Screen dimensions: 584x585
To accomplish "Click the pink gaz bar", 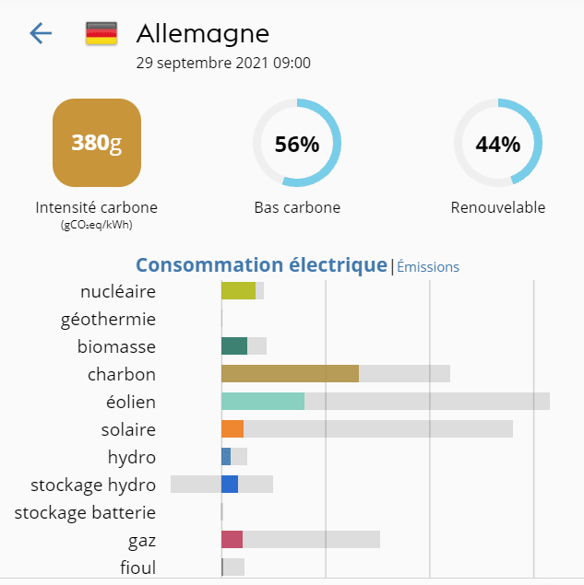I will 232,540.
